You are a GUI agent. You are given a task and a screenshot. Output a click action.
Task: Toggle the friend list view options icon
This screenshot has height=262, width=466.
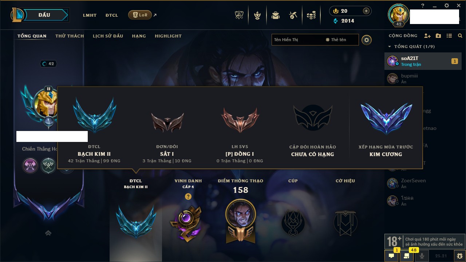coord(449,36)
